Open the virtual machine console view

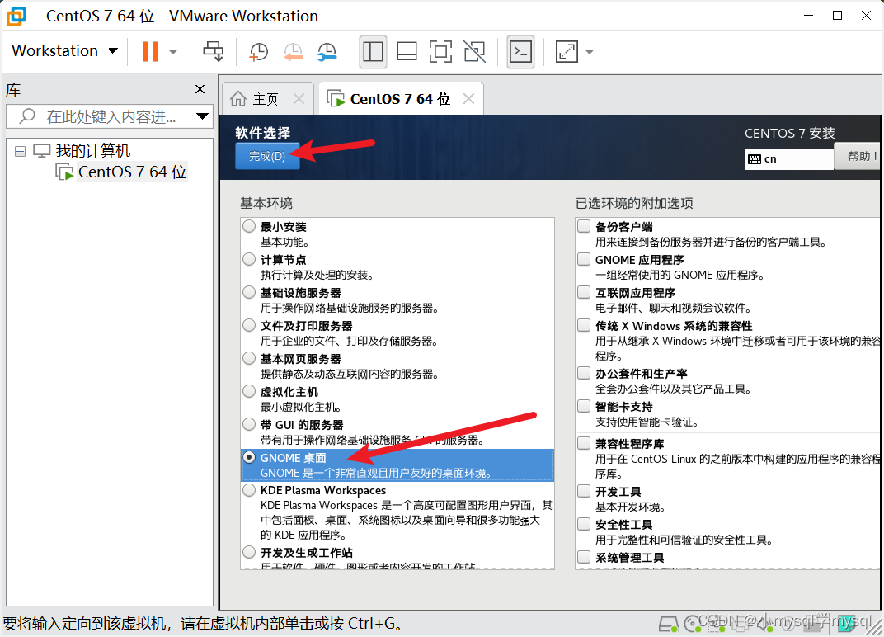click(519, 51)
